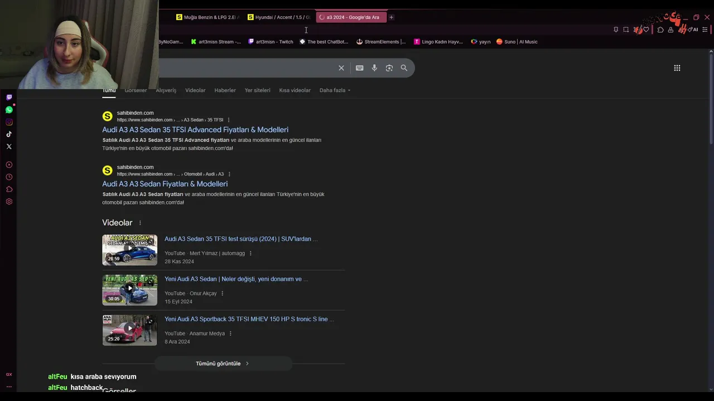Open StreamElements bookmark
This screenshot has width=714, height=401.
(381, 42)
